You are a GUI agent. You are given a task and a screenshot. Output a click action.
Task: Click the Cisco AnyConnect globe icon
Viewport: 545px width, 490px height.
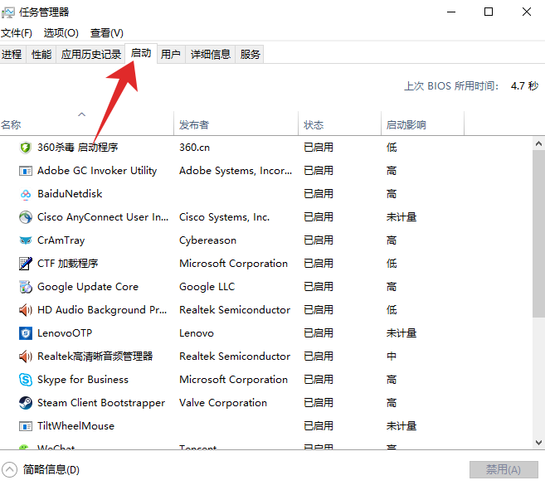pos(26,217)
